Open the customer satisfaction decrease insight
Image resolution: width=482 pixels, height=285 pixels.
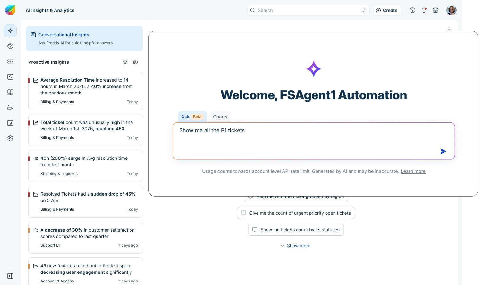tap(86, 238)
